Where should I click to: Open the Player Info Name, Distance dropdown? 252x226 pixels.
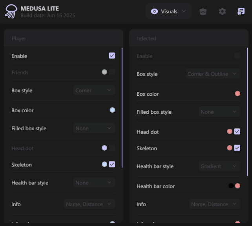(x=89, y=204)
